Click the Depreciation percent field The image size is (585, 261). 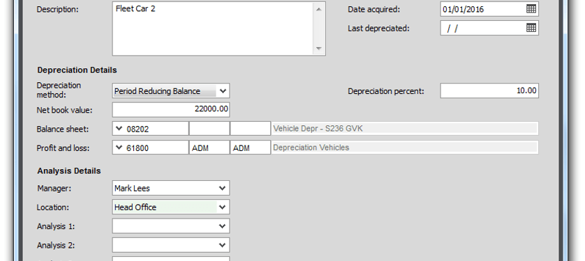click(489, 90)
